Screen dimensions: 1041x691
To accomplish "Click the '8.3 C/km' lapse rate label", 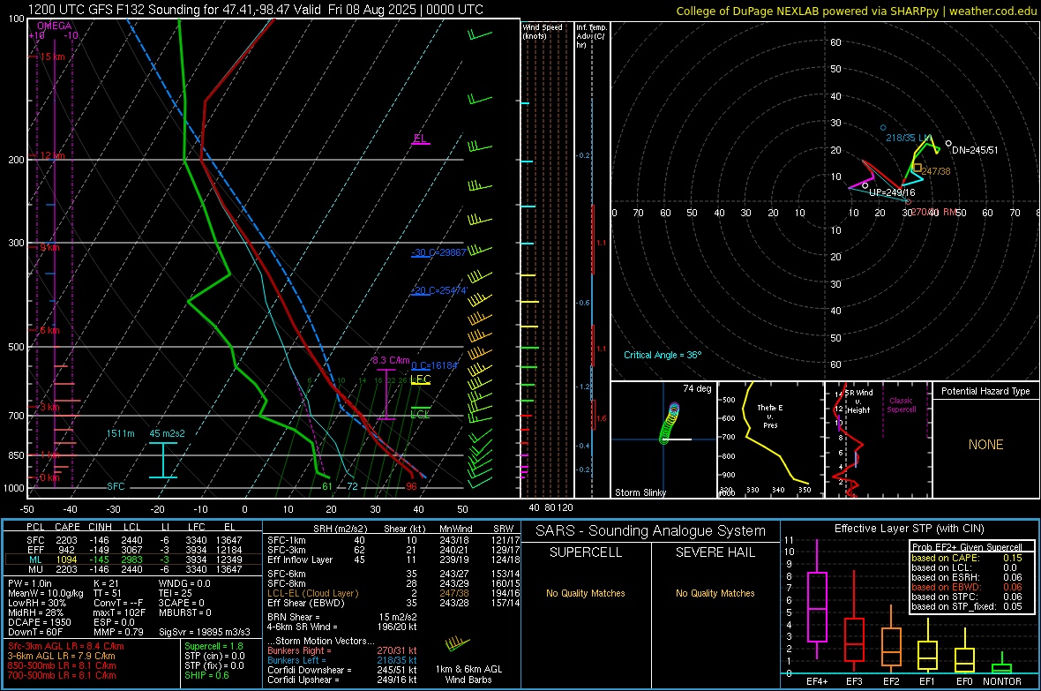I will [x=391, y=360].
